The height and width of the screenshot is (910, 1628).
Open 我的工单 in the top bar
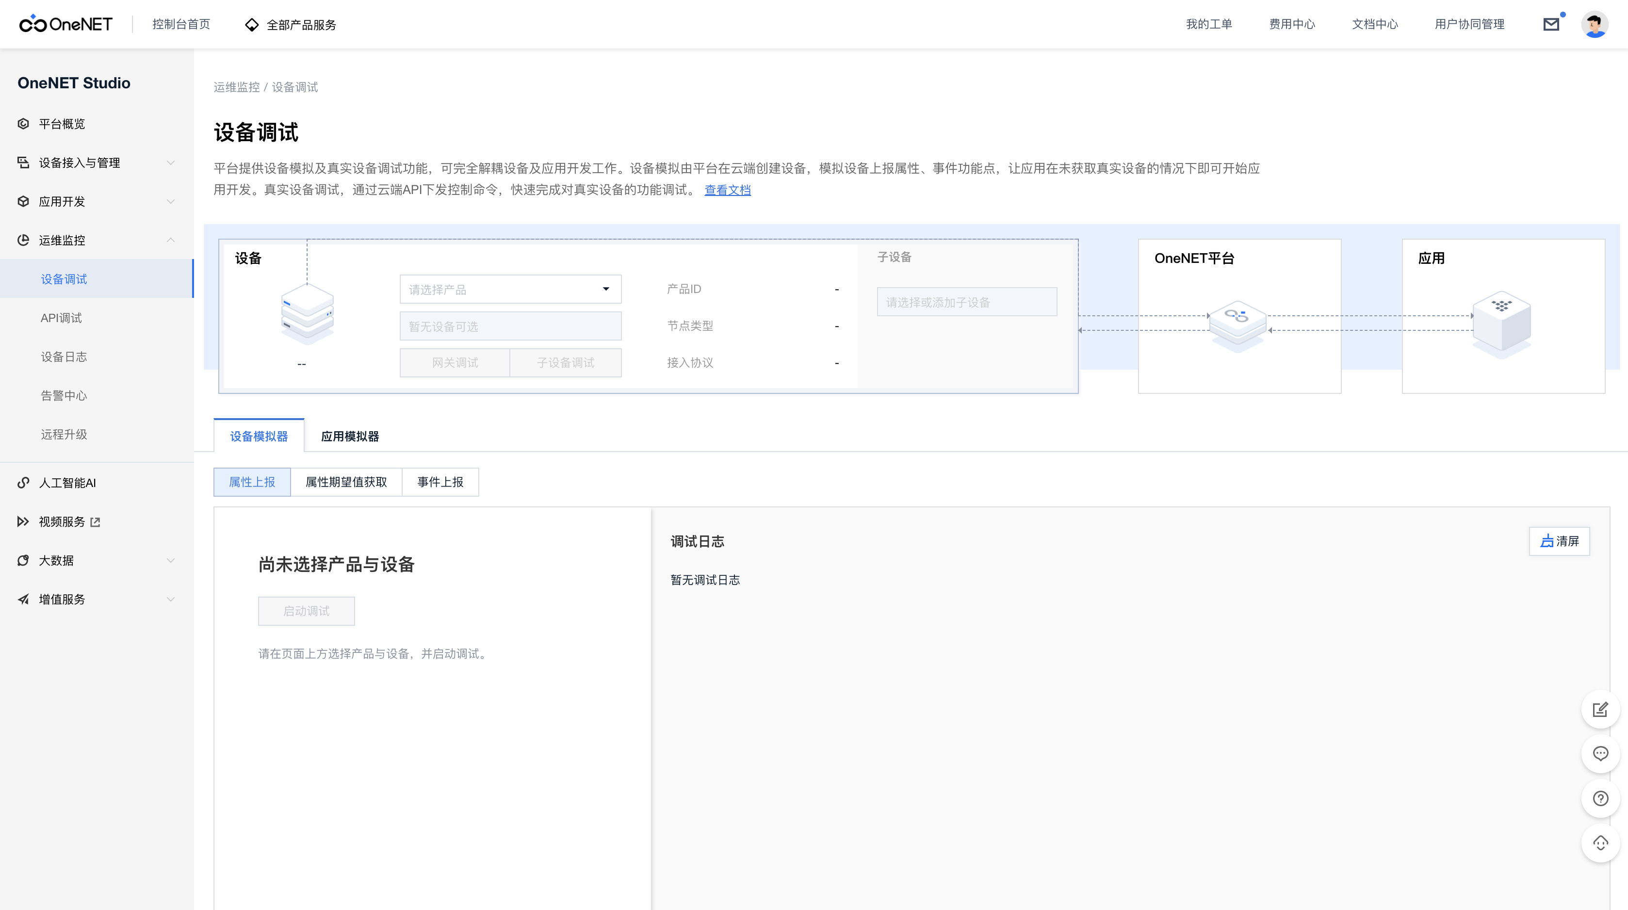[1208, 24]
